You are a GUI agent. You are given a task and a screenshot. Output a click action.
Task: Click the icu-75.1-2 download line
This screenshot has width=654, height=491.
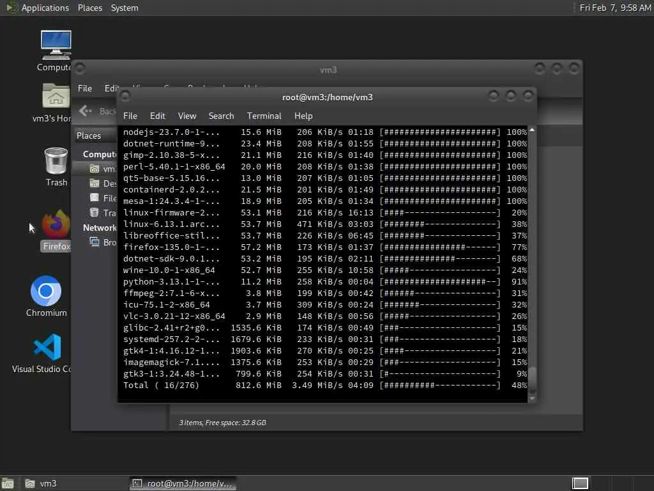[325, 305]
